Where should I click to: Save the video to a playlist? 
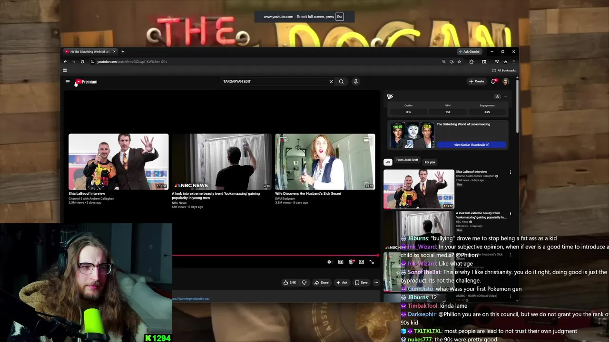[x=361, y=283]
